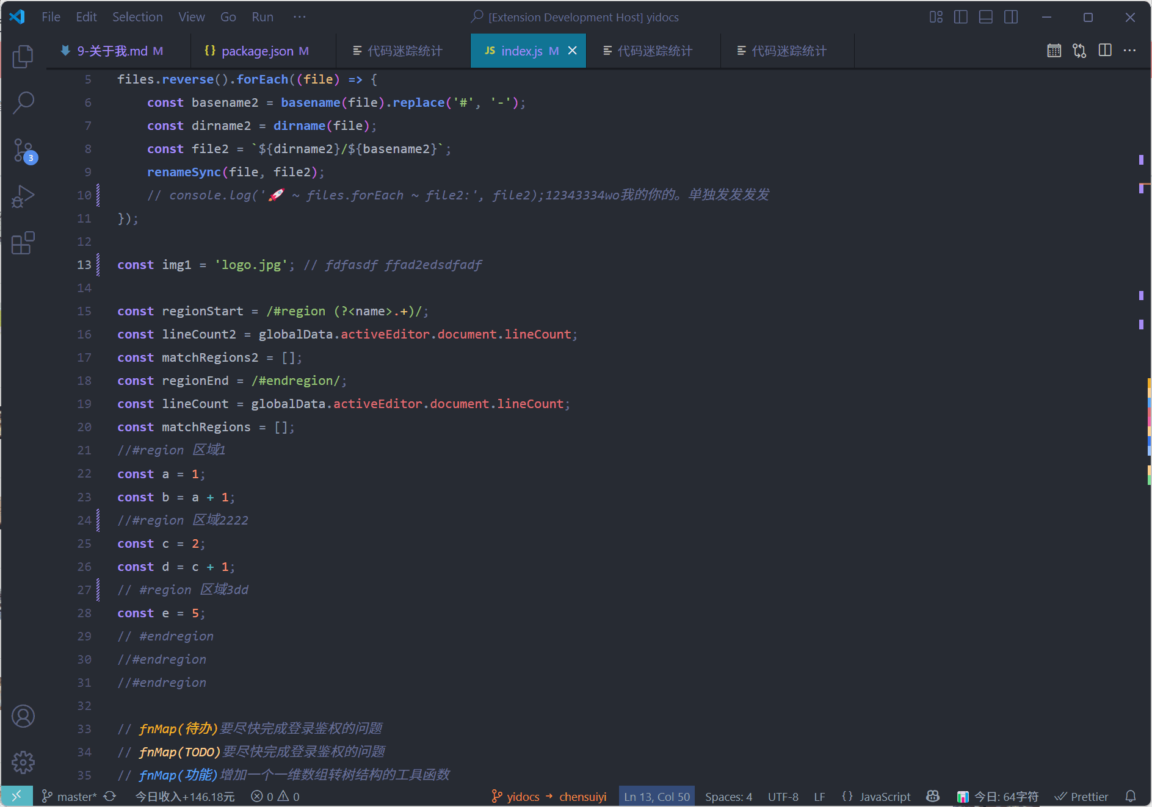The width and height of the screenshot is (1152, 807).
Task: Open the Run menu
Action: (x=263, y=17)
